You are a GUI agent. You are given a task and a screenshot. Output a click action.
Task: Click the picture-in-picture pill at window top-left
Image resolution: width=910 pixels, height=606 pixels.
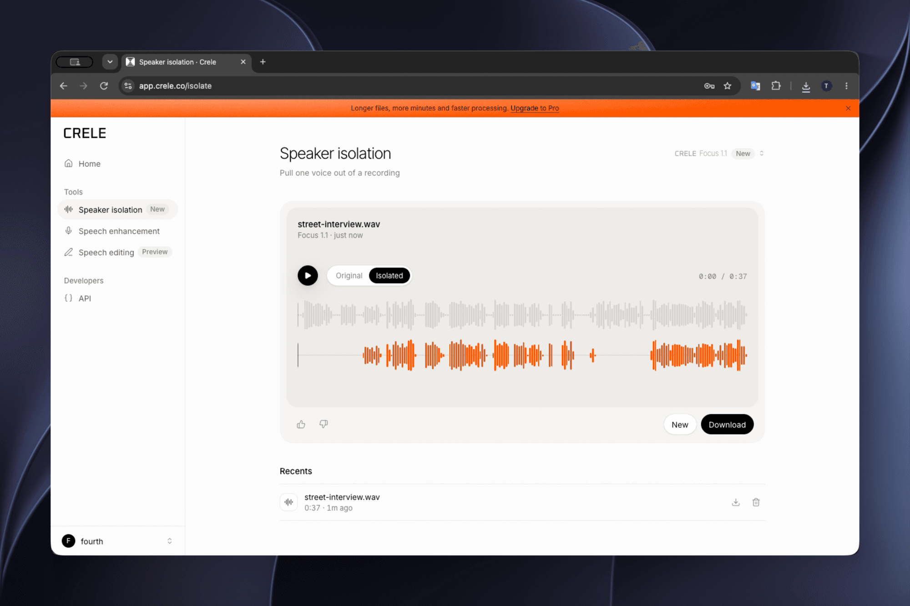tap(75, 62)
